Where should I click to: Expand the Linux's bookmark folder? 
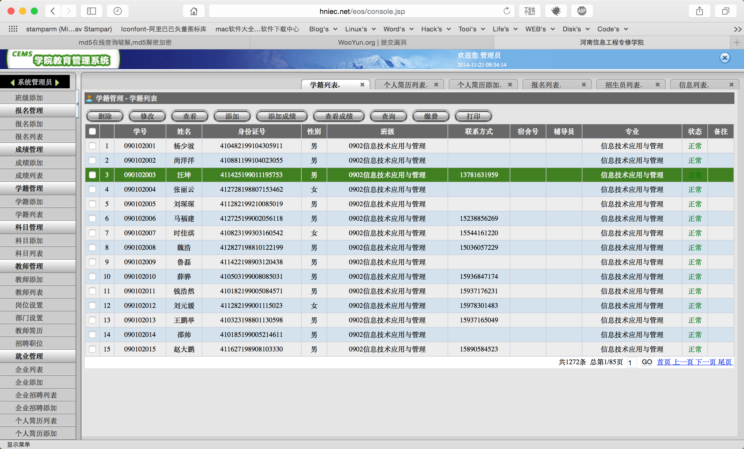point(360,29)
